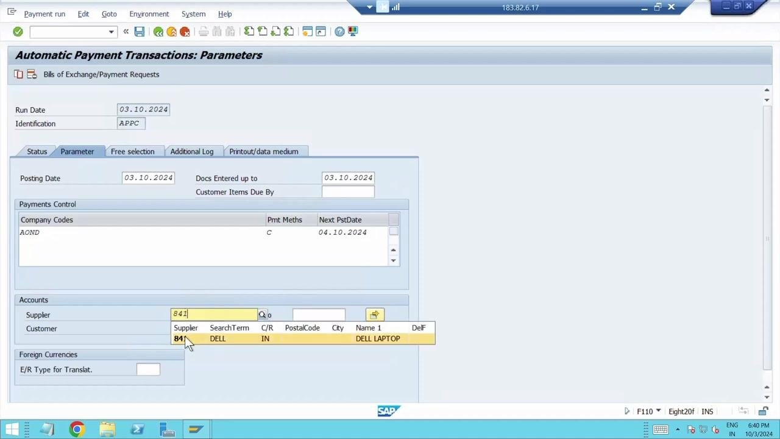Switch to the Status tab

coord(37,151)
